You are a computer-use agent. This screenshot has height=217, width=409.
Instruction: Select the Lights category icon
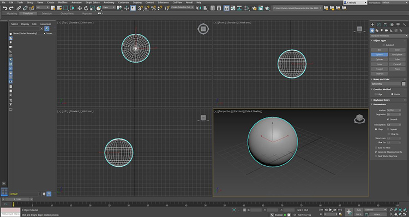[382, 31]
